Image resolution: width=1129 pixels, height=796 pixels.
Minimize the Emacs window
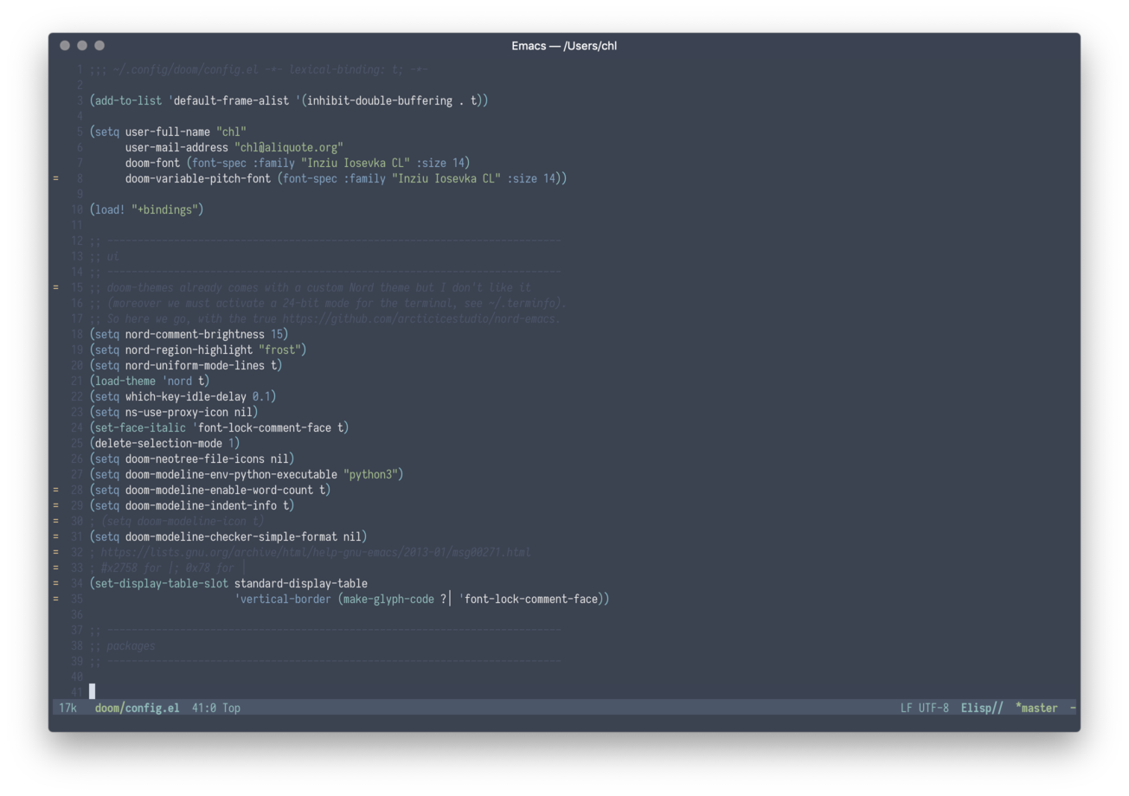point(82,46)
